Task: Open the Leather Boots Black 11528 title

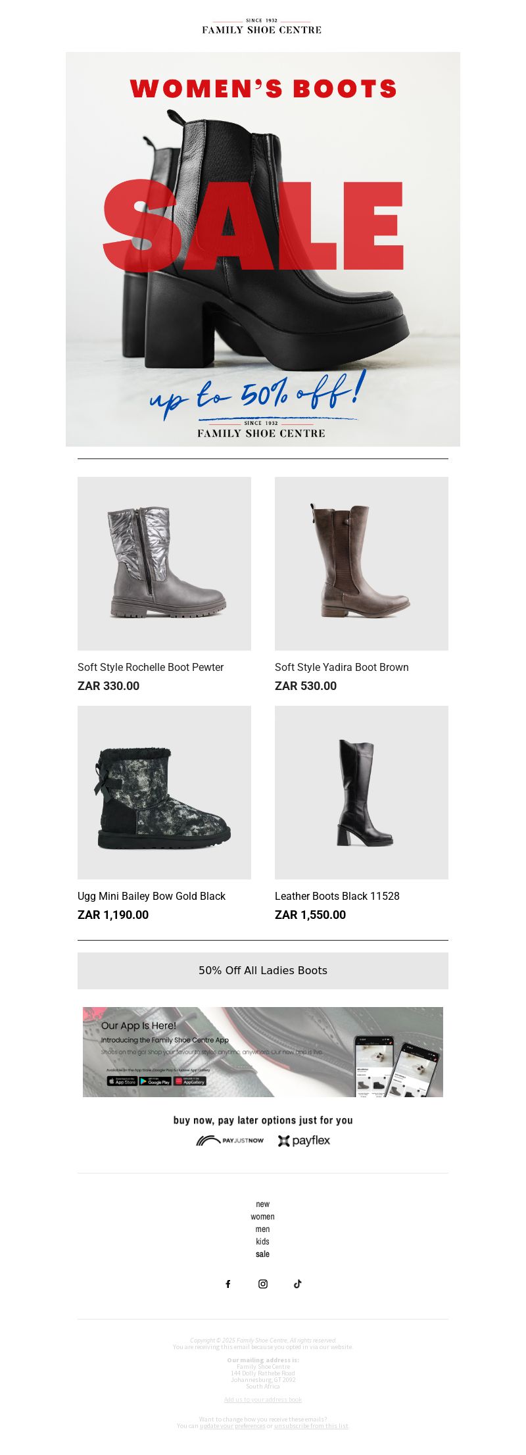Action: coord(337,896)
